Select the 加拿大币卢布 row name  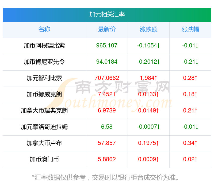point(44,143)
